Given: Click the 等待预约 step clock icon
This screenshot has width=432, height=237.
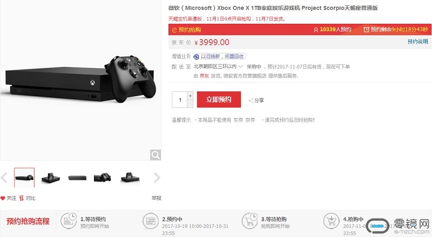Looking at the screenshot, I should (x=69, y=221).
